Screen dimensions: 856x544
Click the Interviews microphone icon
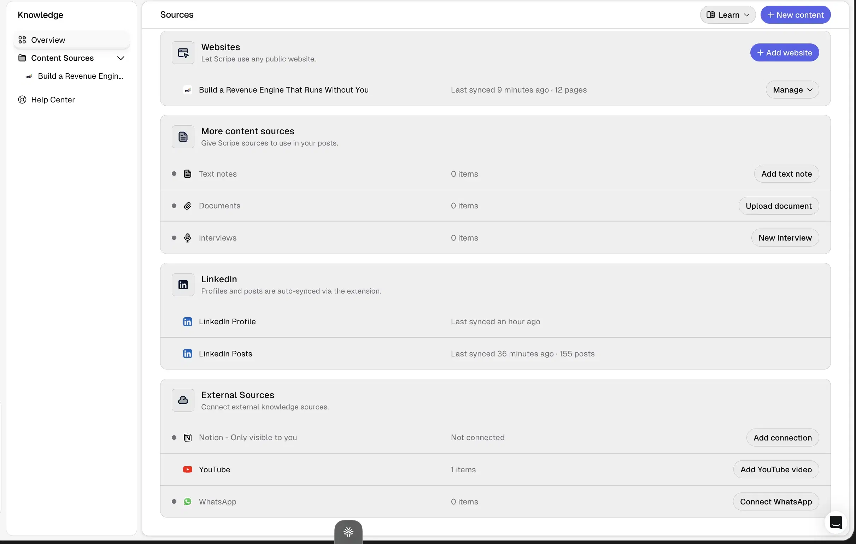tap(187, 238)
